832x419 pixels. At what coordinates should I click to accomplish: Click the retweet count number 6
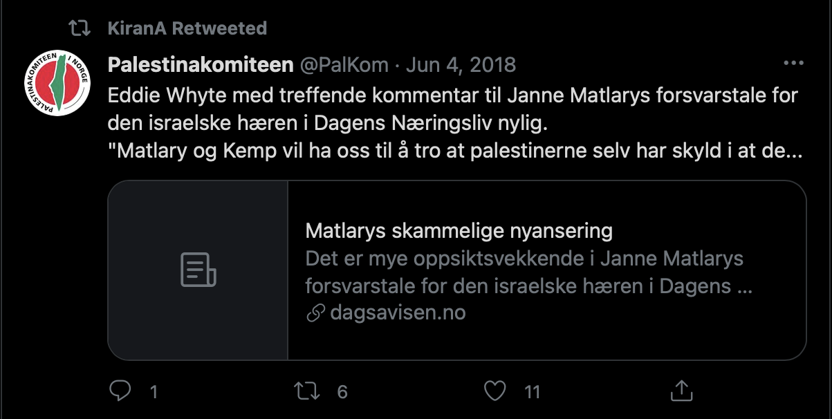pyautogui.click(x=342, y=392)
